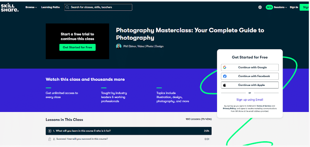Image resolution: width=310 pixels, height=147 pixels.
Task: Select the Apple logo icon
Action: [224, 85]
